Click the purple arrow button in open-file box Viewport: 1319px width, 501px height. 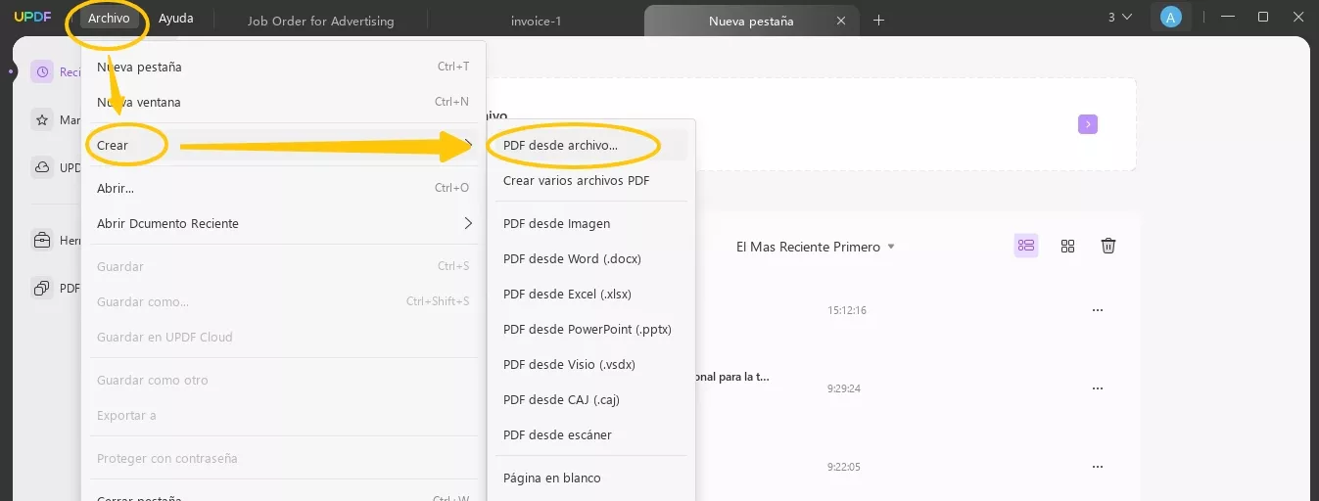click(x=1088, y=124)
